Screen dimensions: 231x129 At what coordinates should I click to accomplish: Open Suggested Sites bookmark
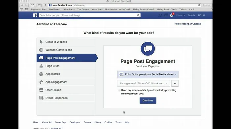click(39, 9)
